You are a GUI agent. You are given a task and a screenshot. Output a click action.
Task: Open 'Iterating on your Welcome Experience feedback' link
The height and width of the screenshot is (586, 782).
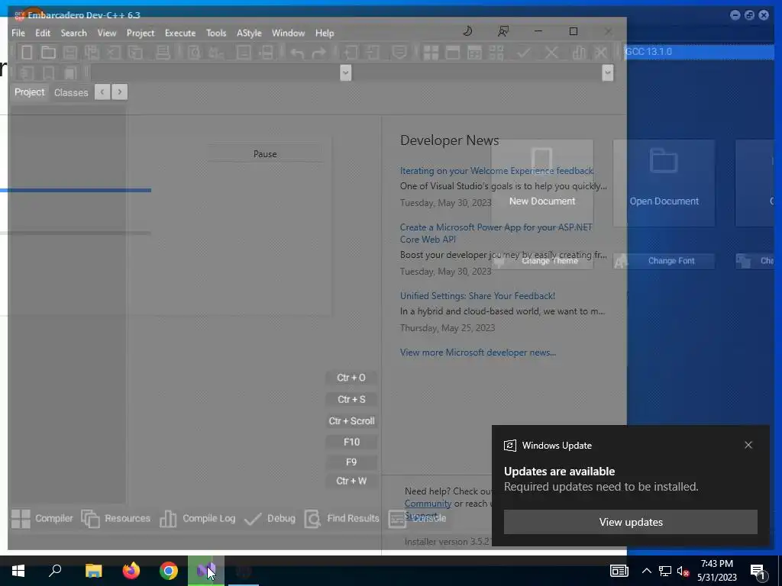tap(496, 170)
